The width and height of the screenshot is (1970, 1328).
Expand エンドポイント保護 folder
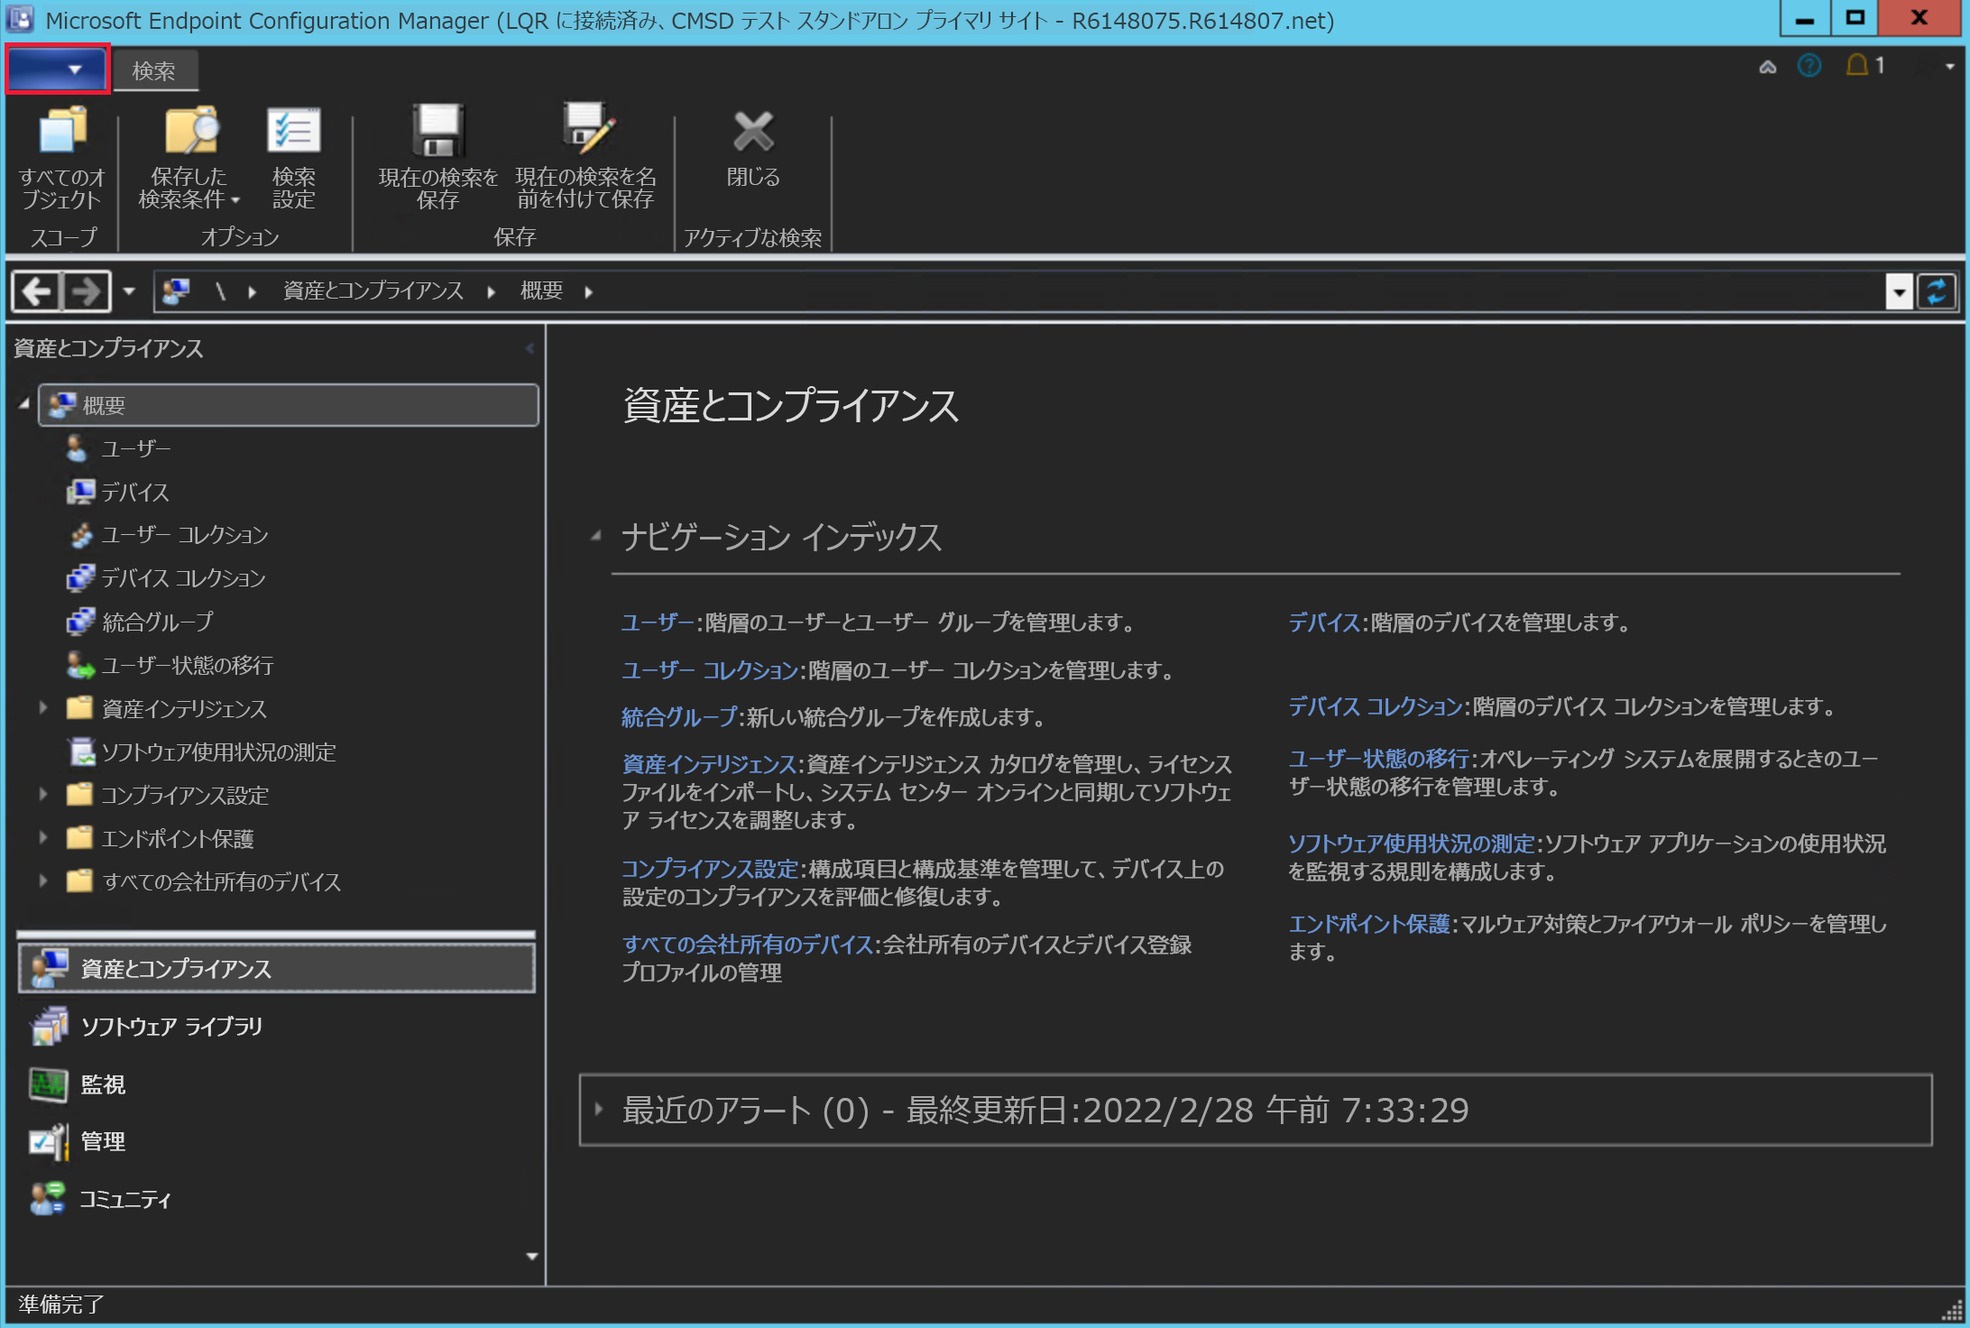42,838
